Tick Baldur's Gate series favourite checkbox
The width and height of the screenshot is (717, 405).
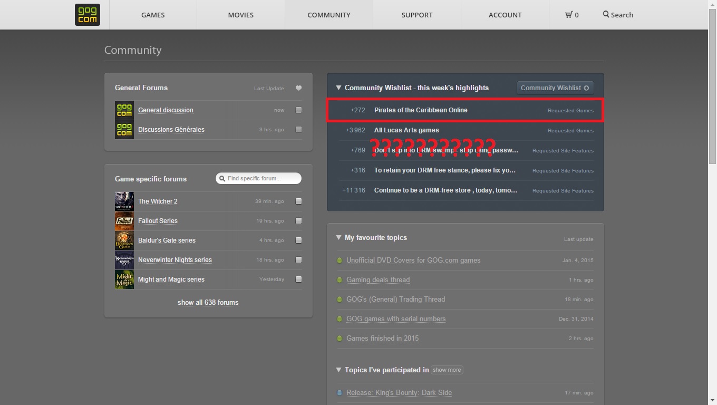click(x=299, y=240)
